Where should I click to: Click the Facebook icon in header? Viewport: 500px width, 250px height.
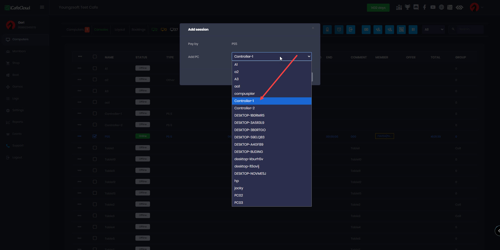(x=424, y=7)
